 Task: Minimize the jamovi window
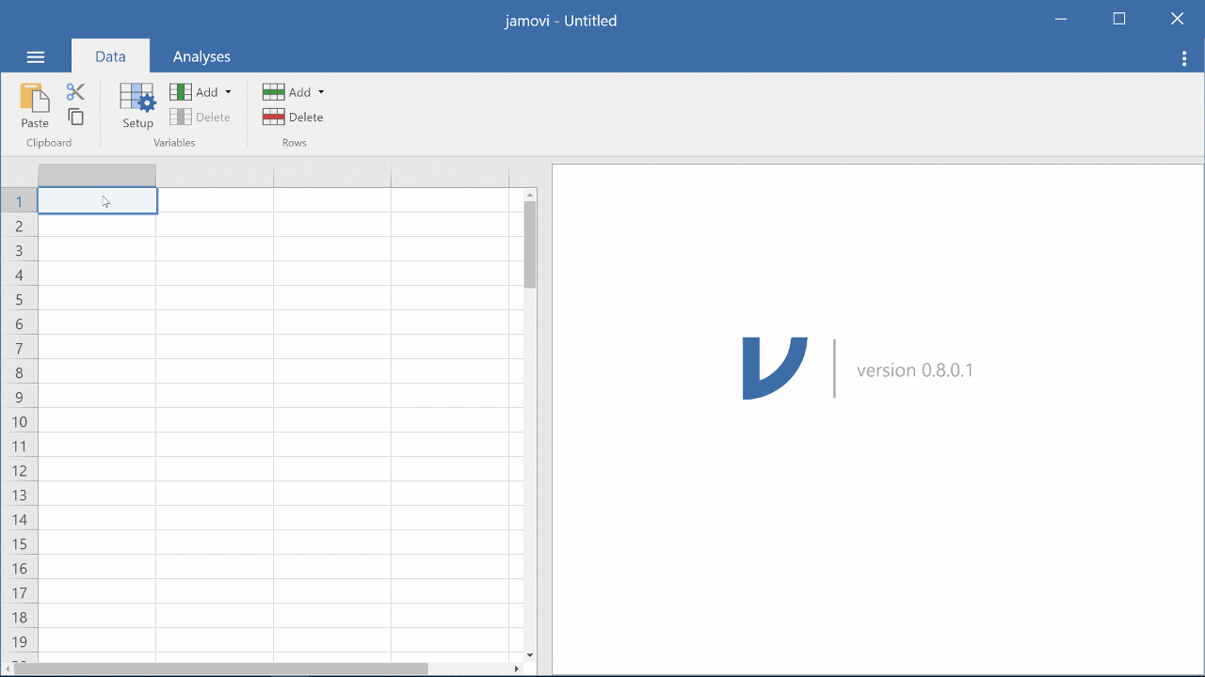tap(1061, 19)
